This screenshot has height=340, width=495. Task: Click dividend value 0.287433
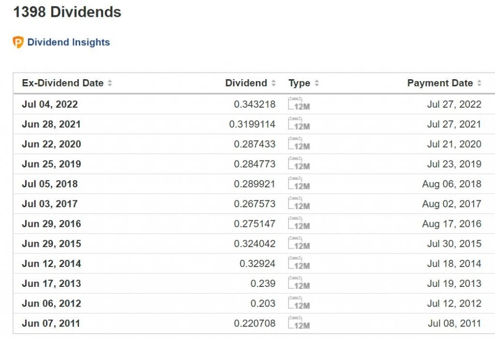tap(255, 144)
